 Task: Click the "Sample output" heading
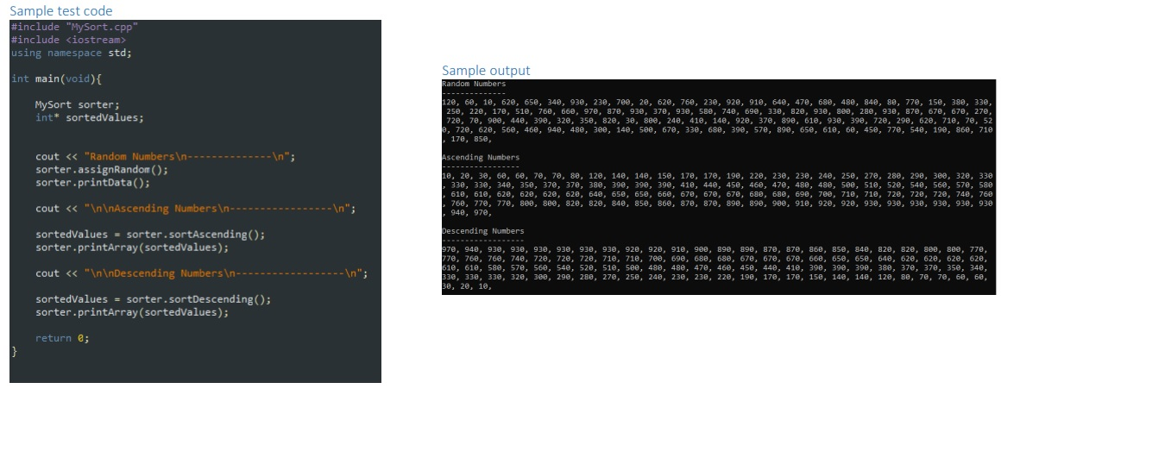486,71
